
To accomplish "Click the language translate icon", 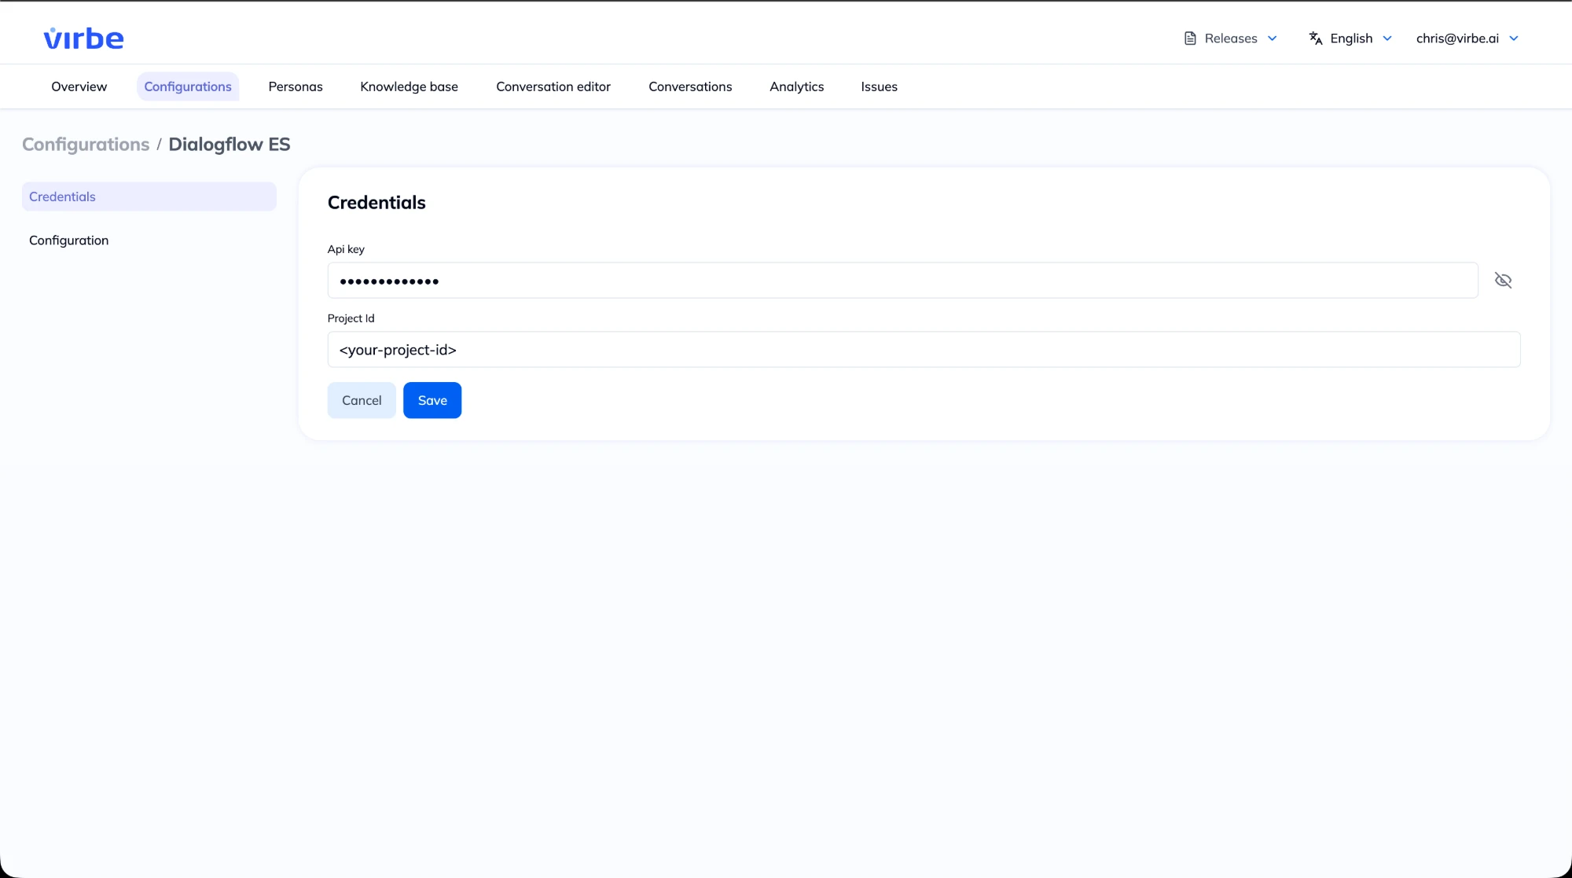I will click(x=1315, y=39).
